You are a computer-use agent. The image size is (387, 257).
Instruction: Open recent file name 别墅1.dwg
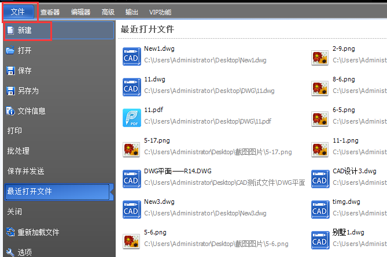click(x=348, y=232)
